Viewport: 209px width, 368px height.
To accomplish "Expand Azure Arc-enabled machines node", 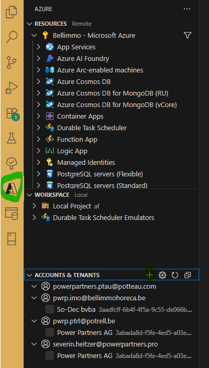I will point(39,70).
